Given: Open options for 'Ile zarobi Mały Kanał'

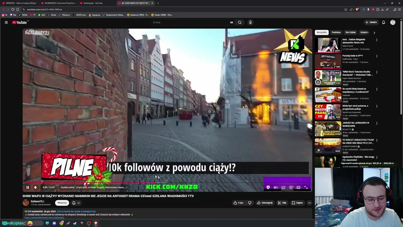Looking at the screenshot, I should pyautogui.click(x=377, y=89).
